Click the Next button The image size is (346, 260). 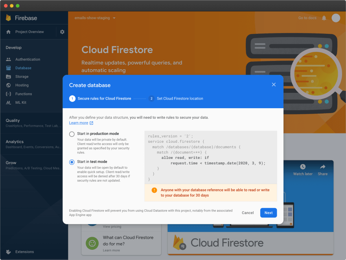coord(268,213)
